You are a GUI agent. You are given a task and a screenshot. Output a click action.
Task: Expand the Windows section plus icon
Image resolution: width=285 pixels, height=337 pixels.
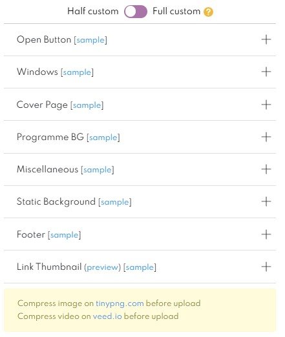pyautogui.click(x=266, y=72)
